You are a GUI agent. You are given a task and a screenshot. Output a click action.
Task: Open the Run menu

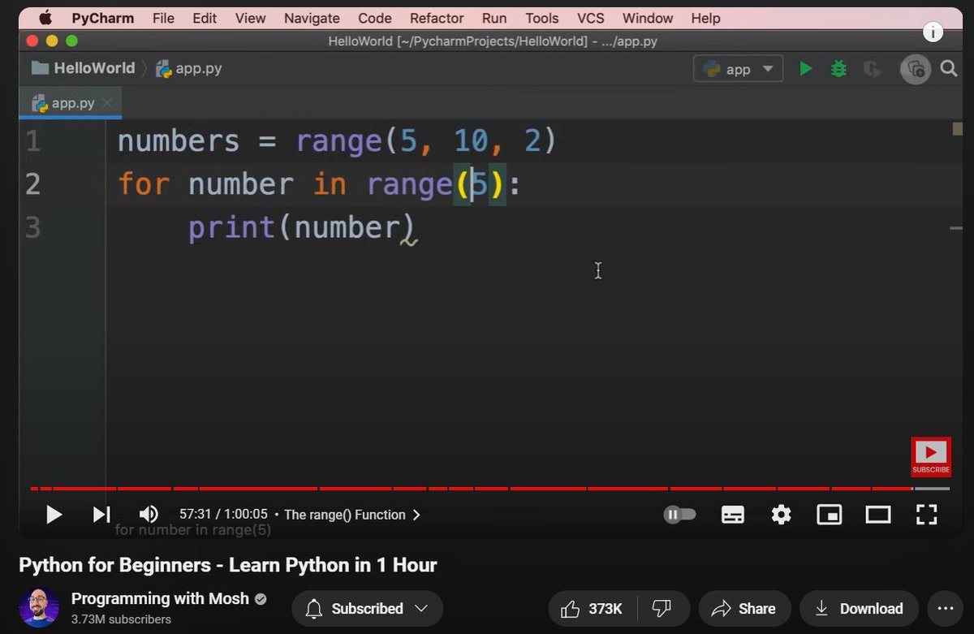coord(494,18)
